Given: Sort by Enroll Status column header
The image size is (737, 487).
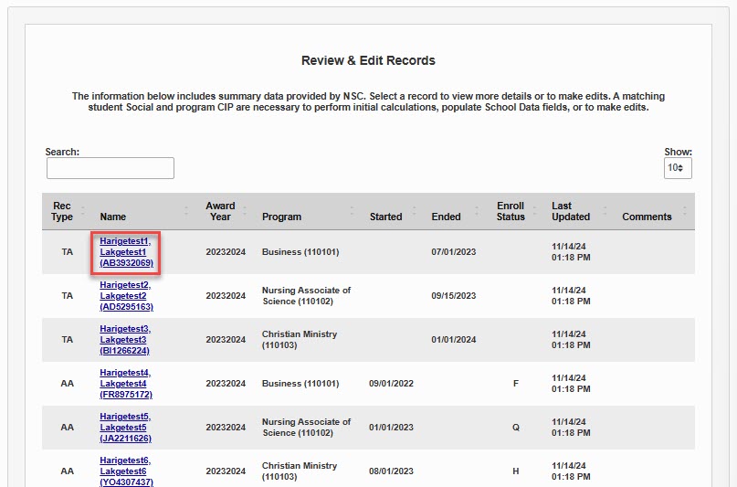Looking at the screenshot, I should click(x=511, y=211).
